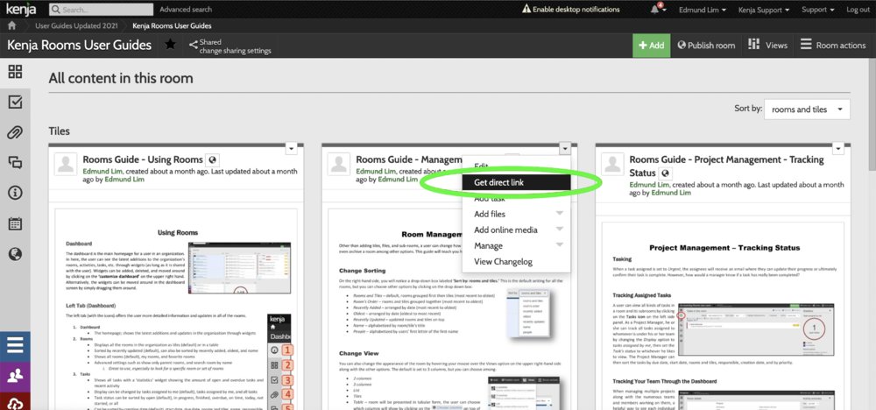The height and width of the screenshot is (410, 876).
Task: Open the tasks checkbox icon in sidebar
Action: (15, 102)
